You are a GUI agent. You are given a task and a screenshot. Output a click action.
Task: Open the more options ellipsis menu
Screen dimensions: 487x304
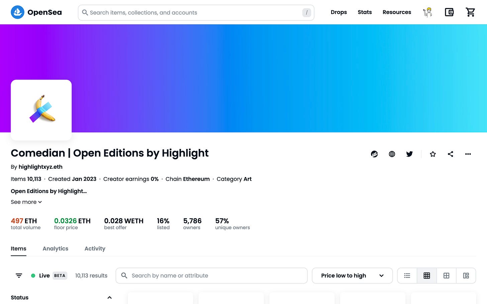tap(468, 154)
